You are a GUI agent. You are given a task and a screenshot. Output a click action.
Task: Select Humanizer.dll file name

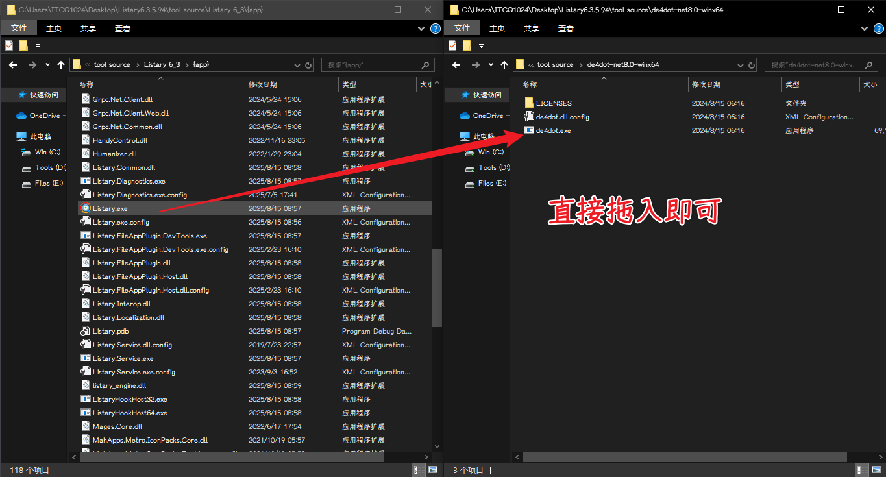click(115, 154)
